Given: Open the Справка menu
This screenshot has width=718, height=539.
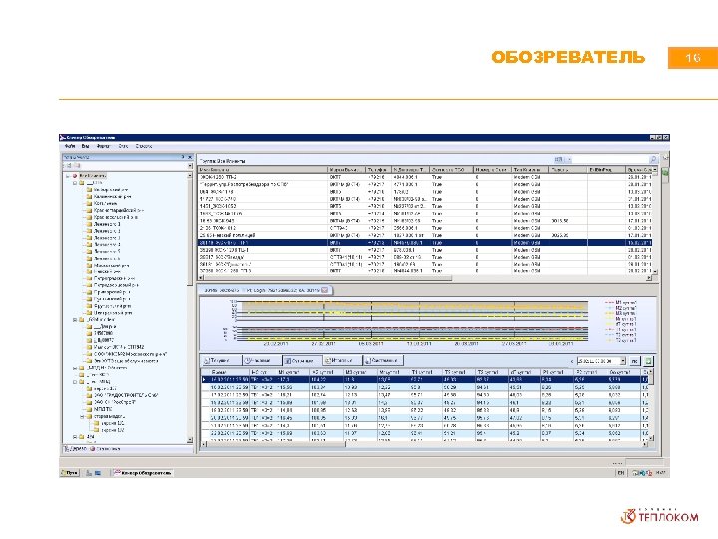Looking at the screenshot, I should pos(144,146).
